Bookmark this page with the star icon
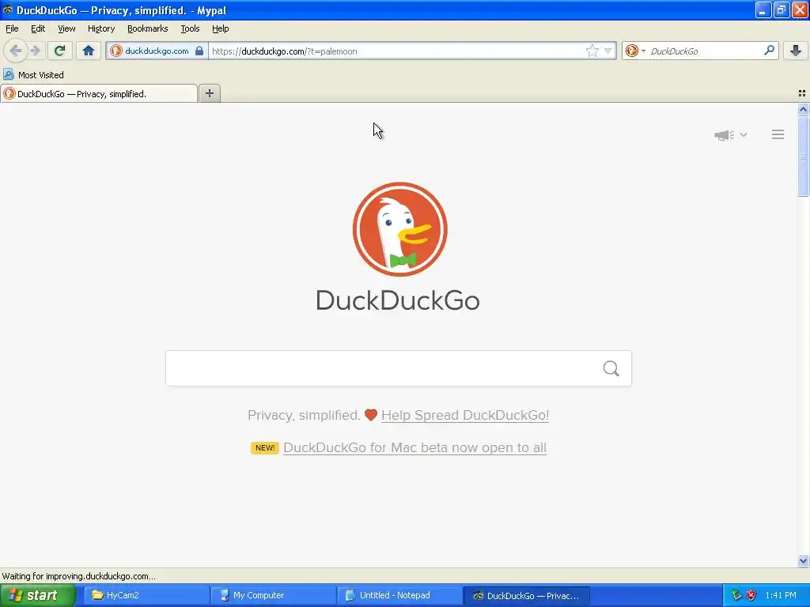This screenshot has width=810, height=607. pyautogui.click(x=592, y=51)
